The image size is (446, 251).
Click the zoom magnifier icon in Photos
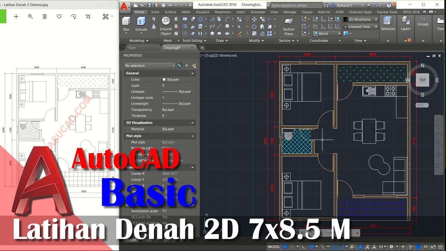30,16
